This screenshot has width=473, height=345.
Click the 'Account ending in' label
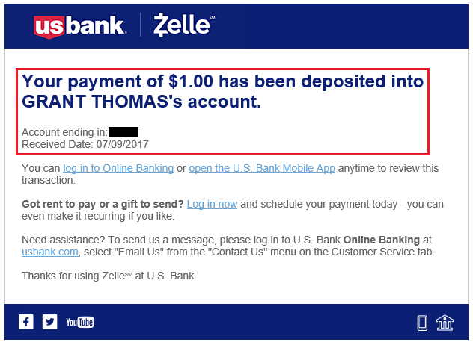pos(64,132)
